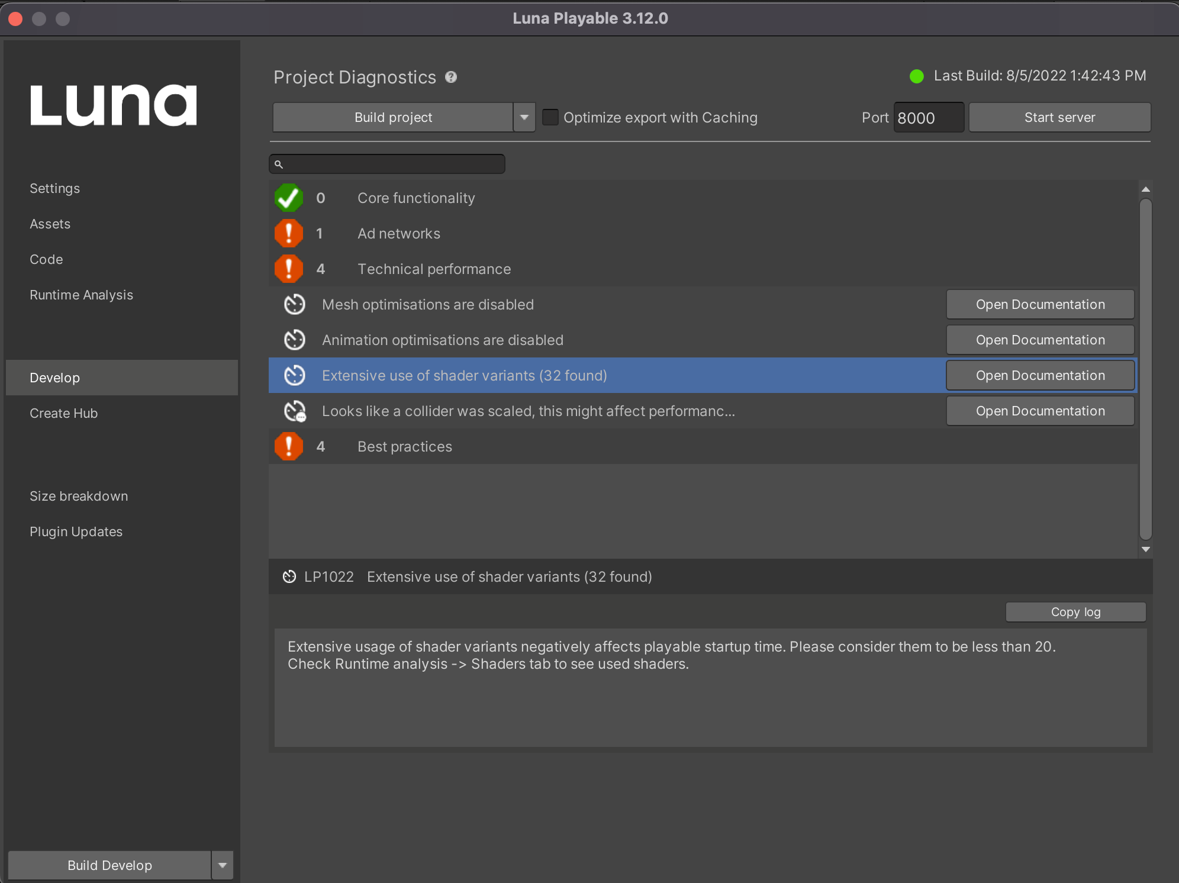
Task: Open Documentation for collider scaled warning
Action: (x=1040, y=411)
